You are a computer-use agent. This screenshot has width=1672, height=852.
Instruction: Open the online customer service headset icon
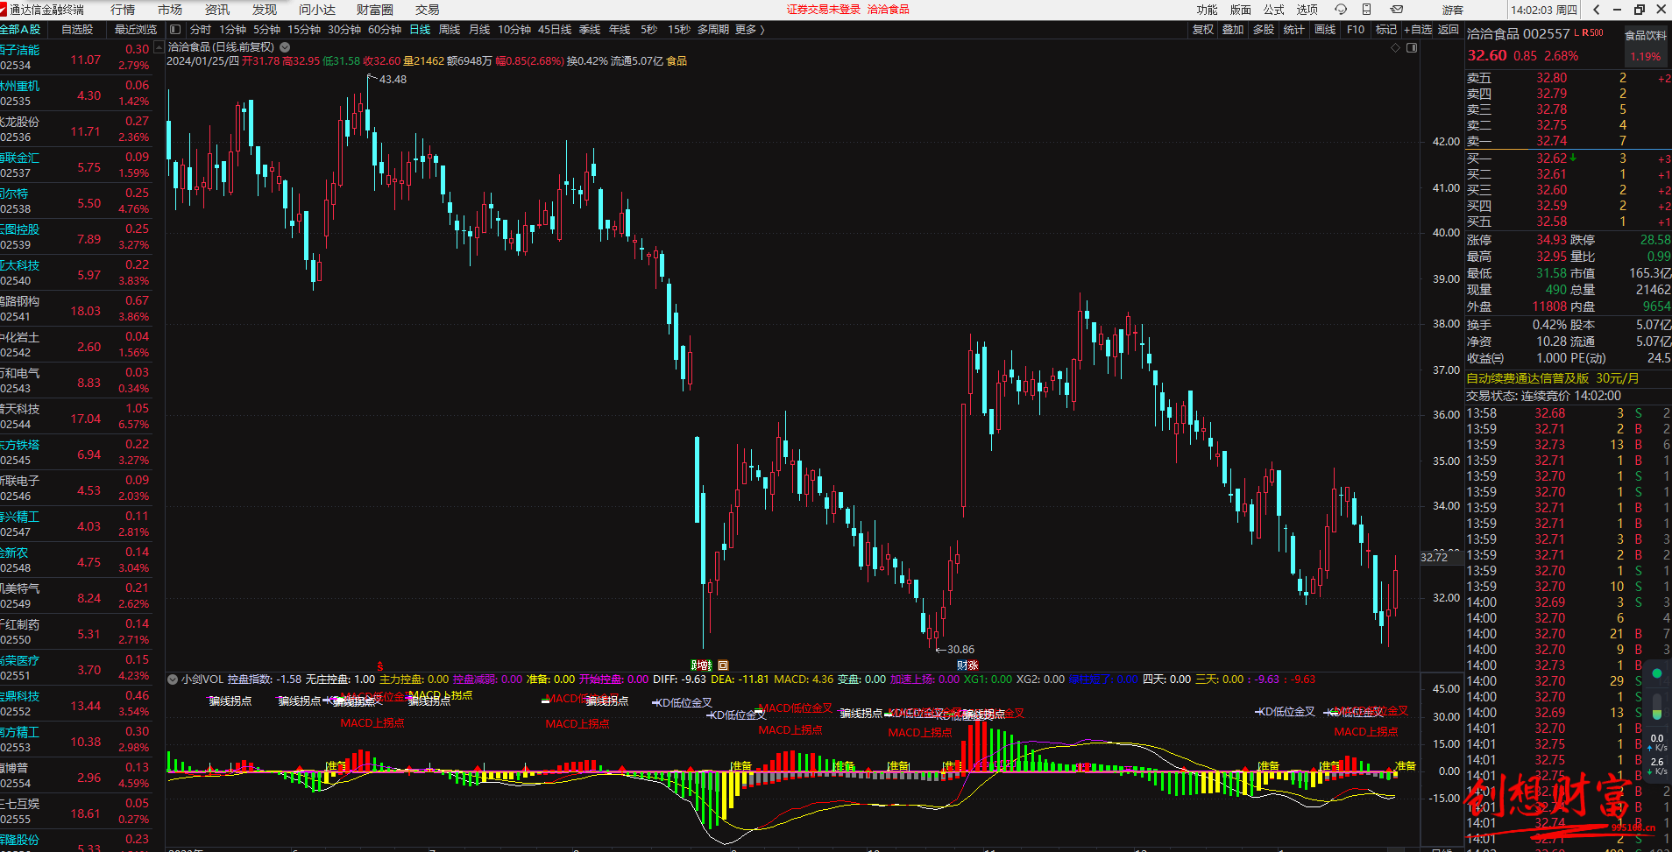pyautogui.click(x=1341, y=10)
